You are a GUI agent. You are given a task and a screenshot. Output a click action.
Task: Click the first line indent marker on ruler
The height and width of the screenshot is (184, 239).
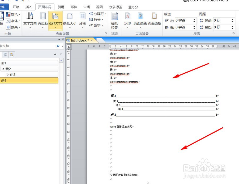tap(110, 45)
